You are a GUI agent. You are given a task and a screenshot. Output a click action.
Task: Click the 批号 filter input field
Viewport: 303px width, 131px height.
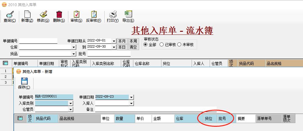point(109,54)
